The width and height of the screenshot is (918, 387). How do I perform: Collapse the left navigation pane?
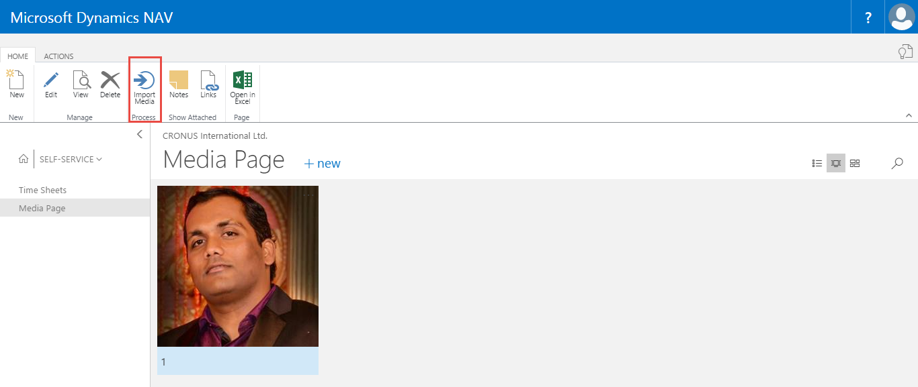coord(140,134)
